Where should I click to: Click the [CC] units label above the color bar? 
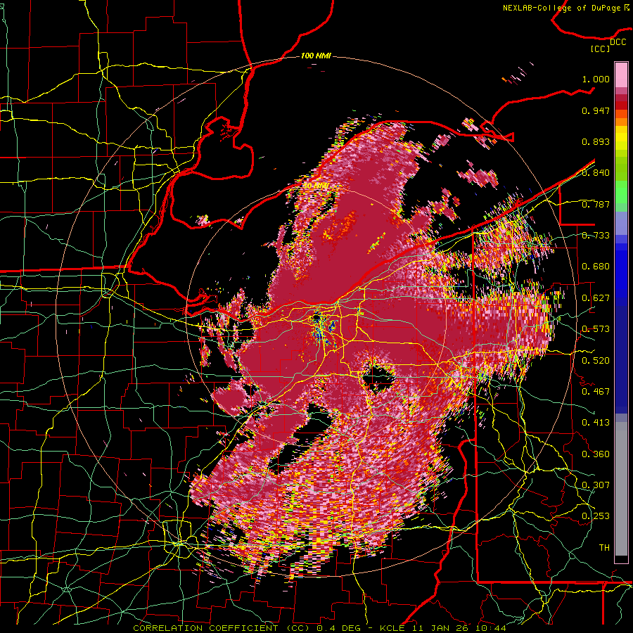pyautogui.click(x=601, y=49)
